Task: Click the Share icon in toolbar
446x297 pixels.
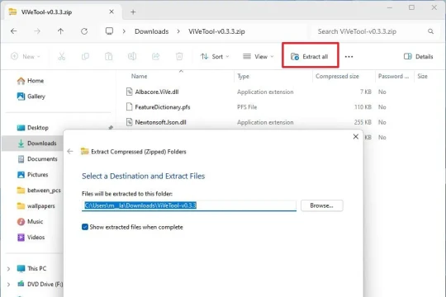Action: tap(155, 56)
